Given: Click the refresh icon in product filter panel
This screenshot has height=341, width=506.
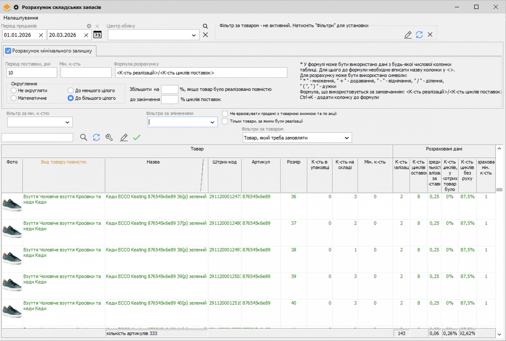Looking at the screenshot, I should pyautogui.click(x=419, y=35).
